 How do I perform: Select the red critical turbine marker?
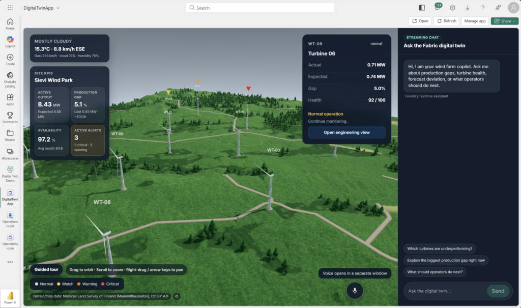click(248, 89)
